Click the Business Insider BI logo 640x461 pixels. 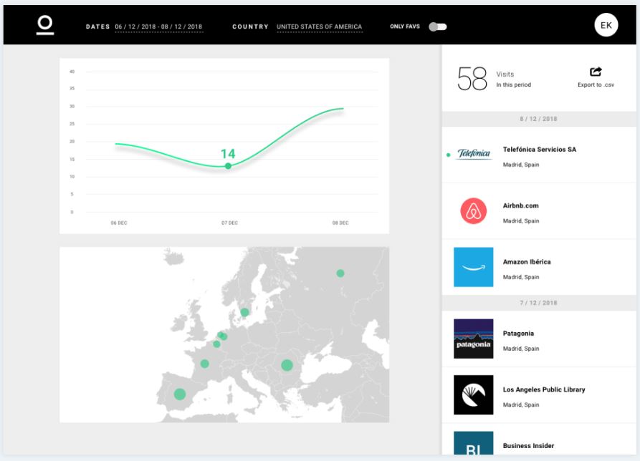point(474,443)
